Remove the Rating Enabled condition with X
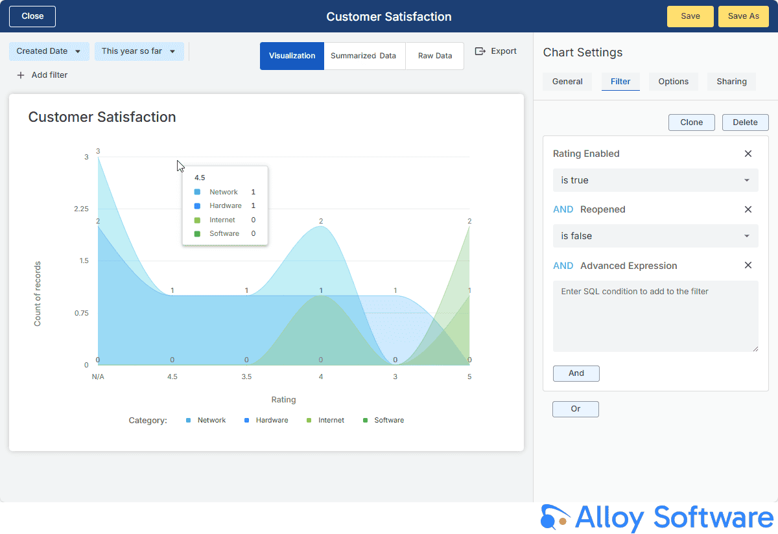The image size is (778, 534). (x=748, y=154)
